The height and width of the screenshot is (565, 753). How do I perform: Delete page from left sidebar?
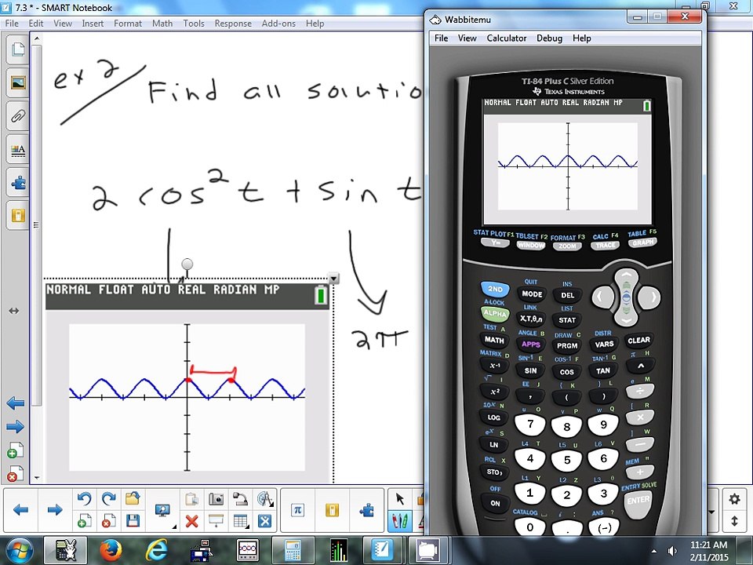(16, 474)
